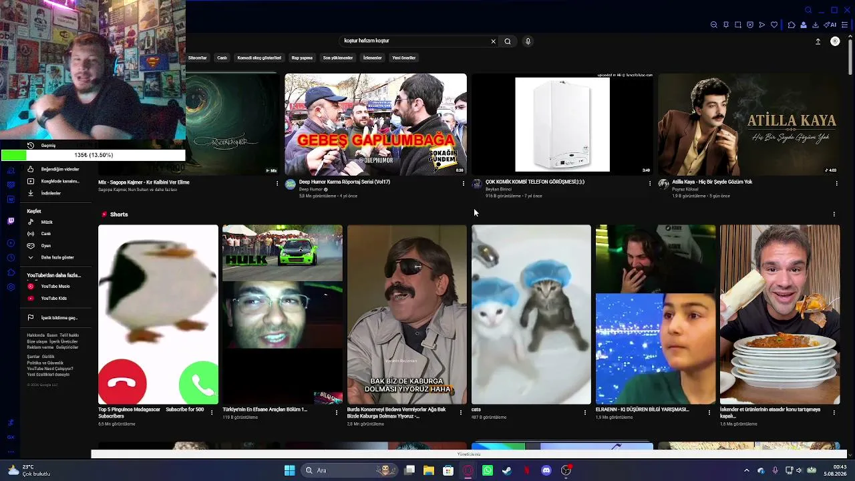Open options menu for the kombi video
855x481 pixels.
(650, 183)
